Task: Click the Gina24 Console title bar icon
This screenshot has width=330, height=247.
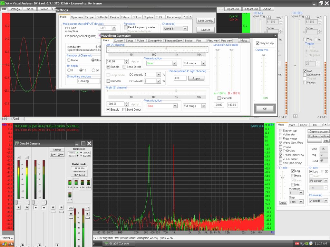Action: (17, 143)
